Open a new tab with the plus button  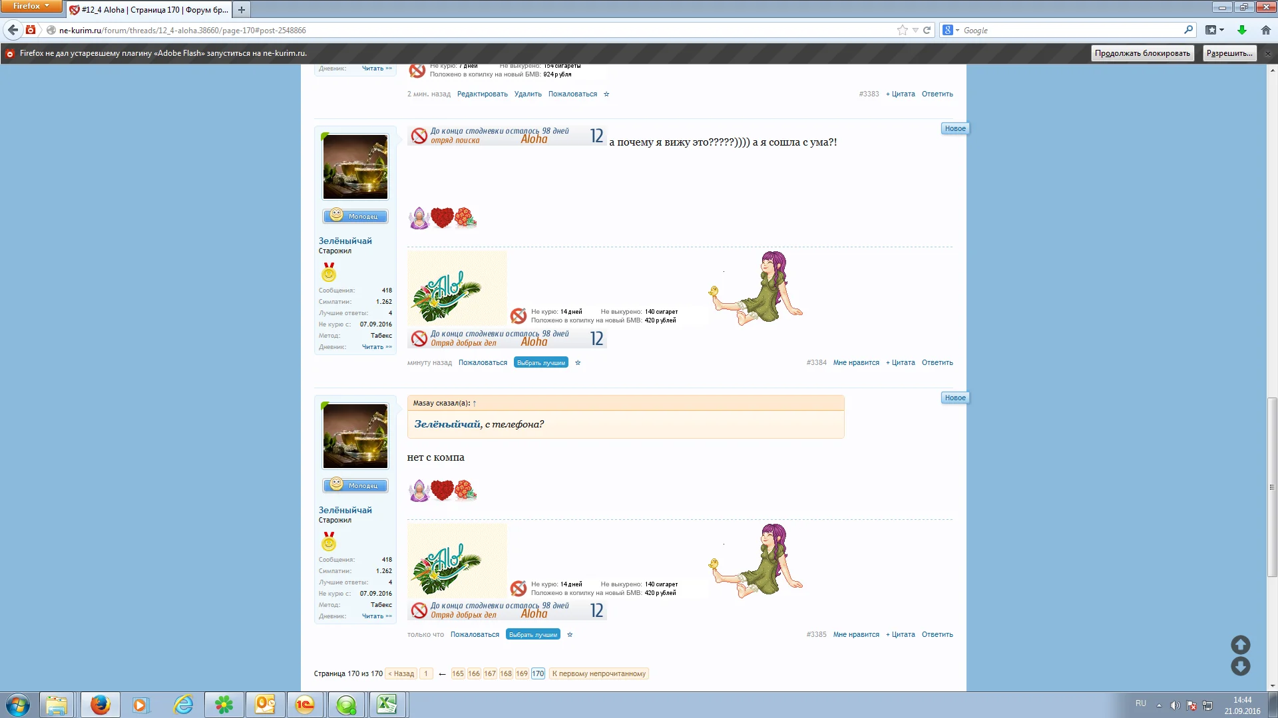click(x=242, y=9)
